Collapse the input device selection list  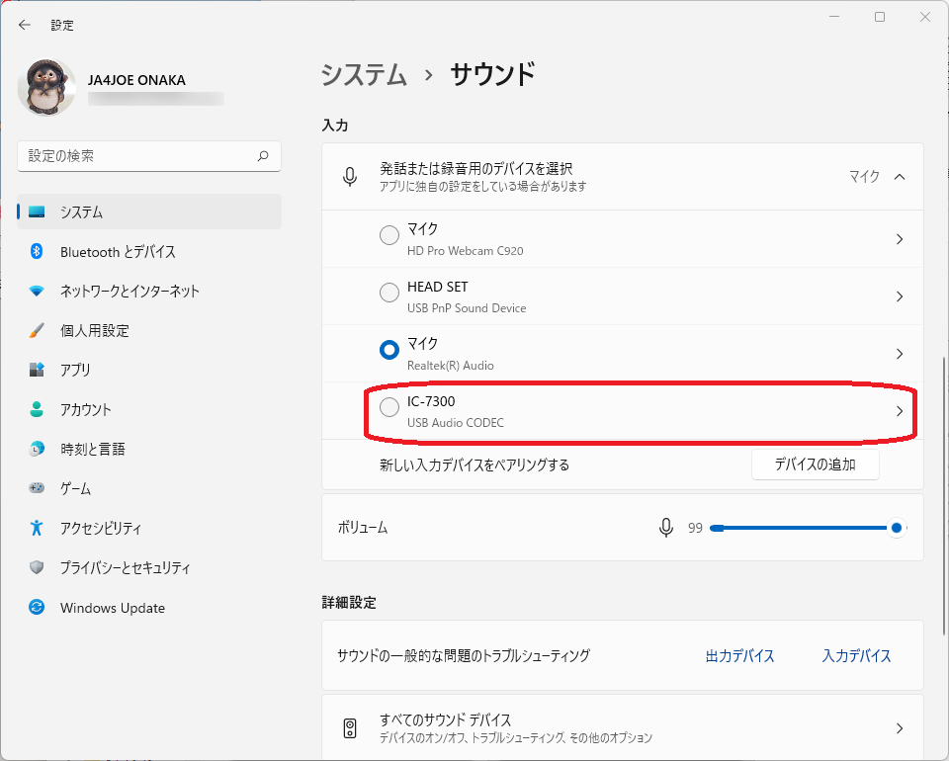point(899,177)
